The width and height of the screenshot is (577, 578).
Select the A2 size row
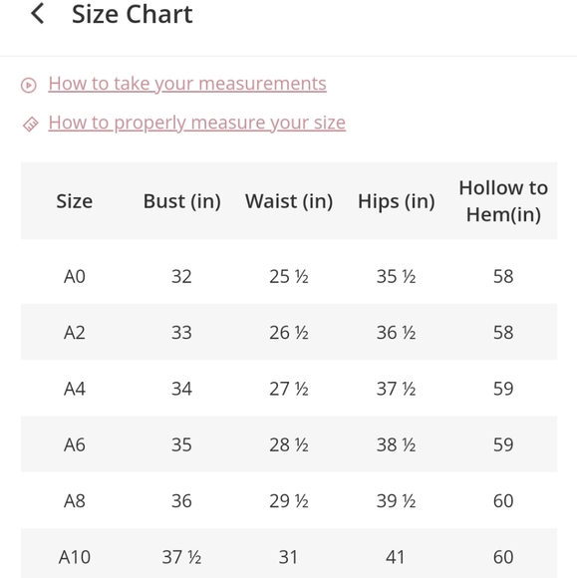point(289,332)
